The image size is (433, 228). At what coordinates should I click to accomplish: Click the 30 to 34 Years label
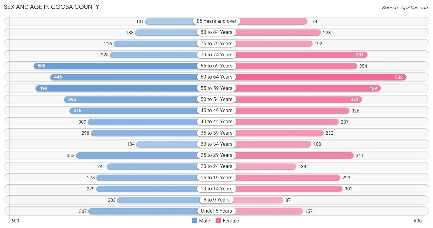(216, 144)
